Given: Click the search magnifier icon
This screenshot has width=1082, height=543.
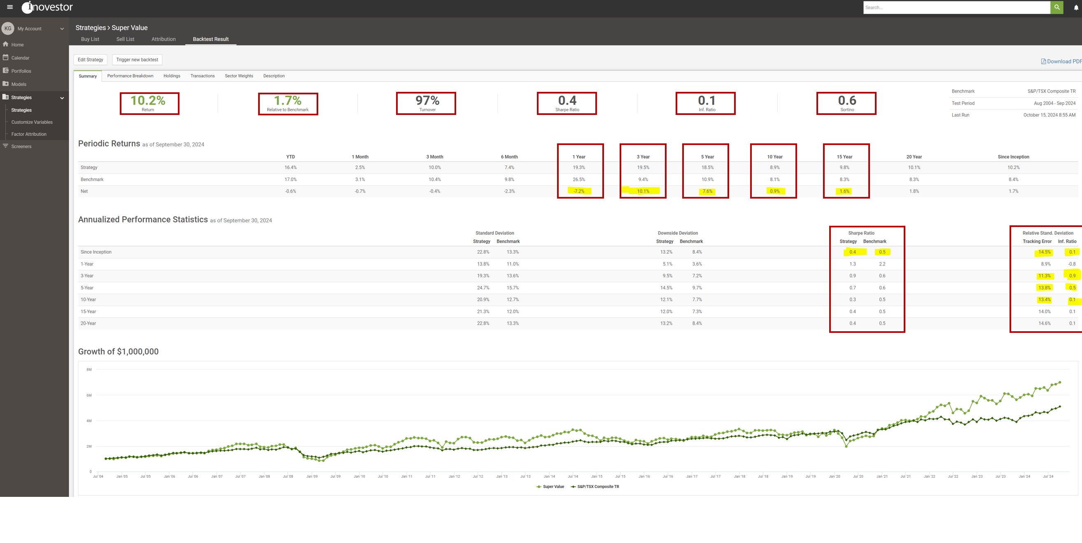Looking at the screenshot, I should click(x=1057, y=7).
